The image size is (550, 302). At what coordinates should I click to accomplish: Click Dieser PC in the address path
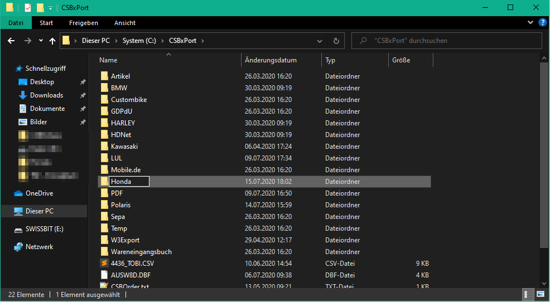pyautogui.click(x=96, y=41)
